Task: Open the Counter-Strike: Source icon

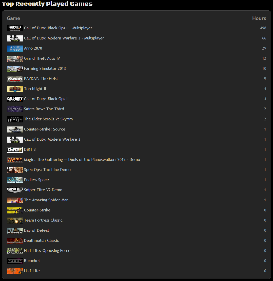Action: click(x=15, y=129)
